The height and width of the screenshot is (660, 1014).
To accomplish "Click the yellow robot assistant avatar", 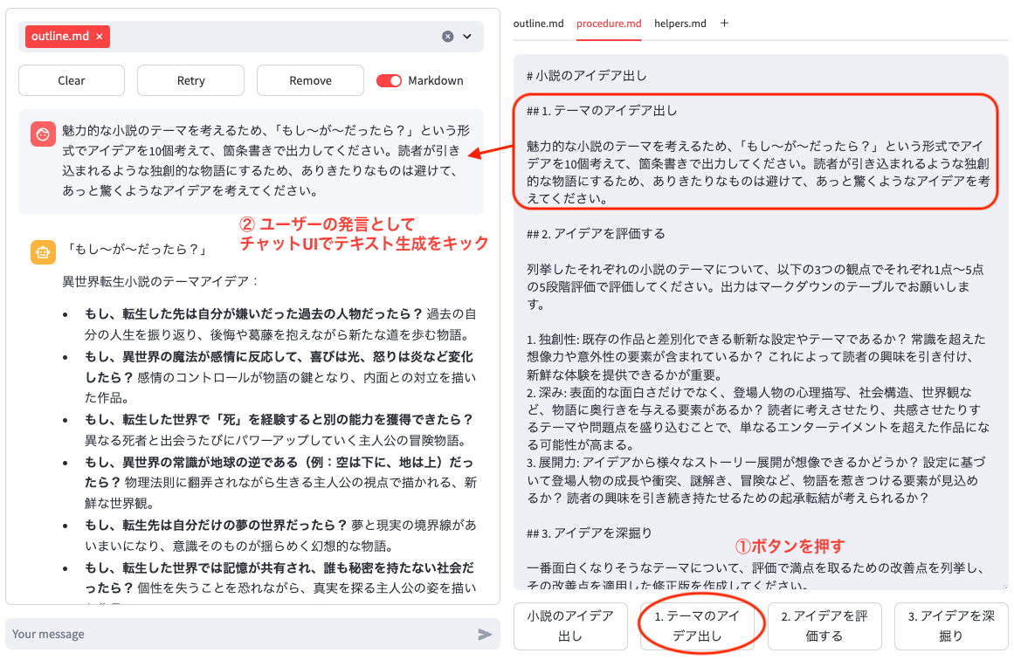I will [41, 252].
